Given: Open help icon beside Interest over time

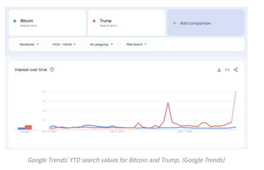Looking at the screenshot, I should pos(52,70).
